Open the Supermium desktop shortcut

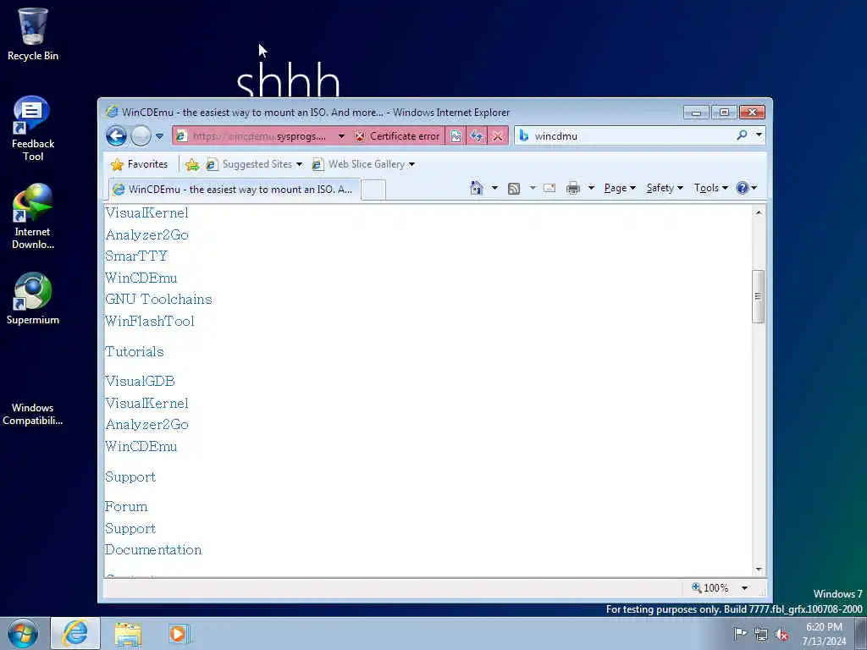33,299
